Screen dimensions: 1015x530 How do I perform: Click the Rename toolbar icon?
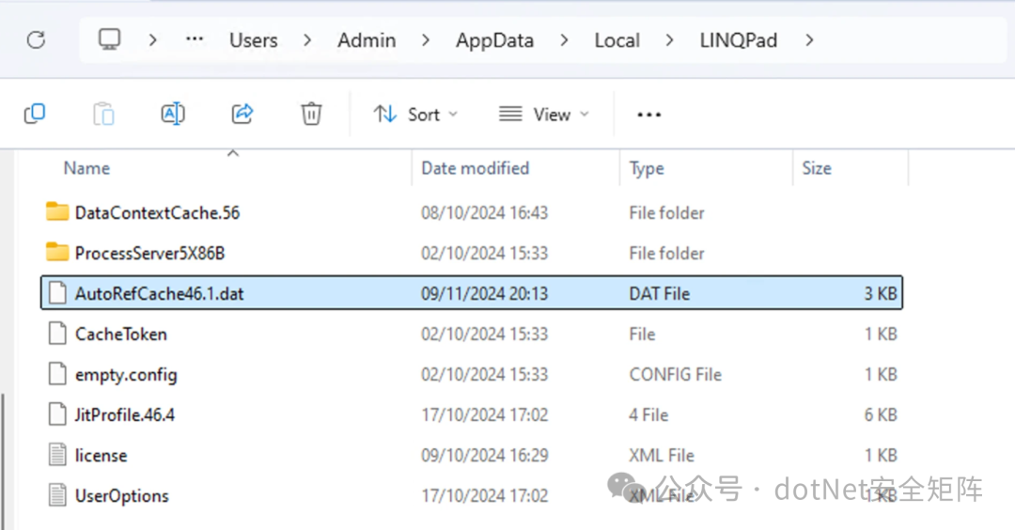[173, 114]
